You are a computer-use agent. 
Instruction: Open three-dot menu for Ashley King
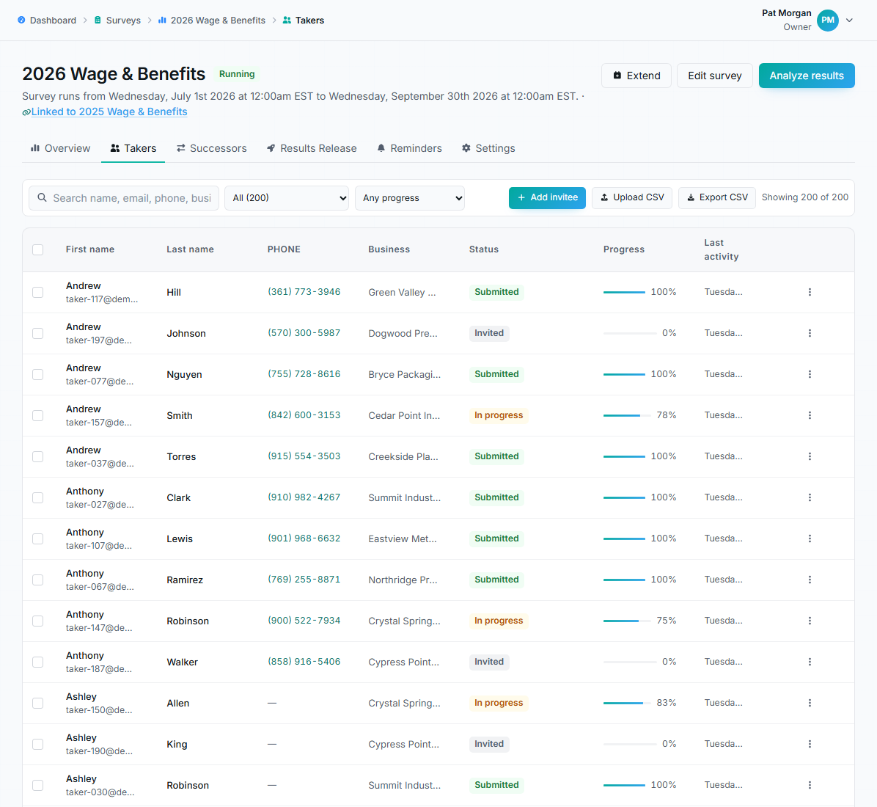click(810, 744)
